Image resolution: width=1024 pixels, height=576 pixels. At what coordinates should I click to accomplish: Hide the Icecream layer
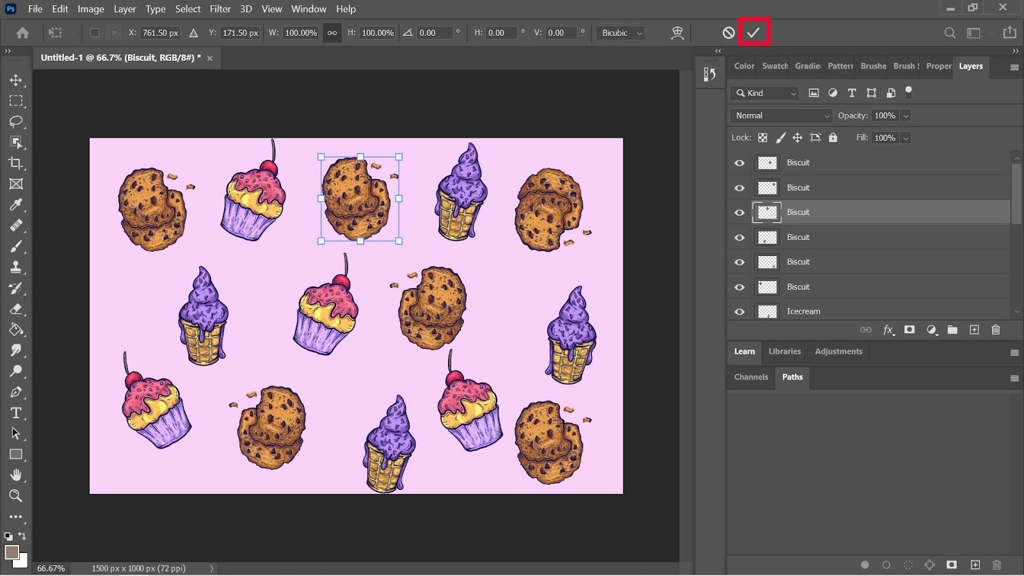click(739, 312)
